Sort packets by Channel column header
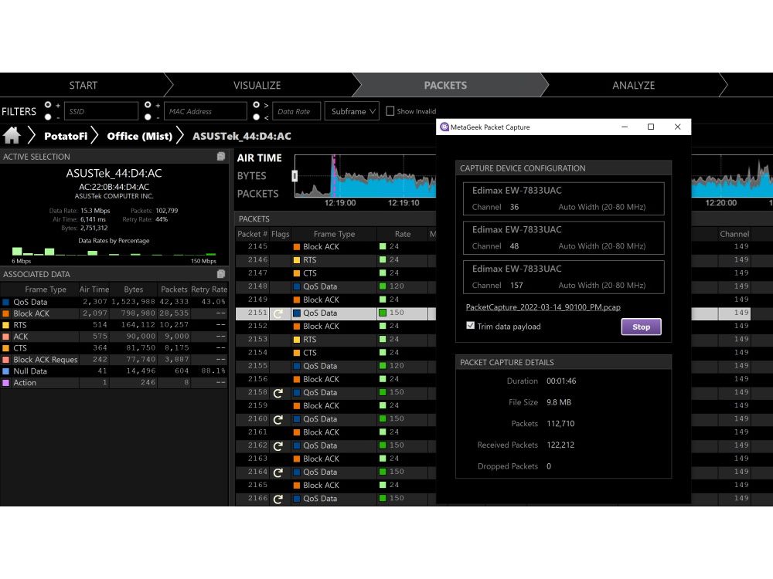The width and height of the screenshot is (773, 579). tap(734, 234)
